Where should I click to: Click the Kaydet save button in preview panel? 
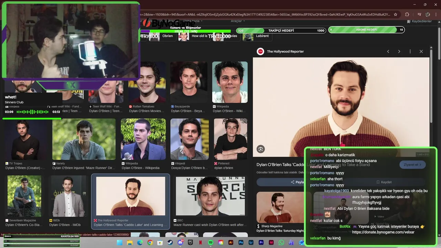click(384, 182)
